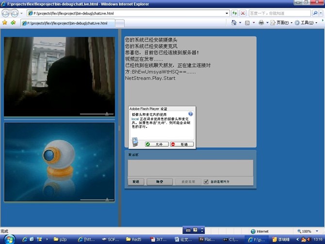Expand the quick launch overflow chevron
This screenshot has width=325, height=244.
coord(47,239)
